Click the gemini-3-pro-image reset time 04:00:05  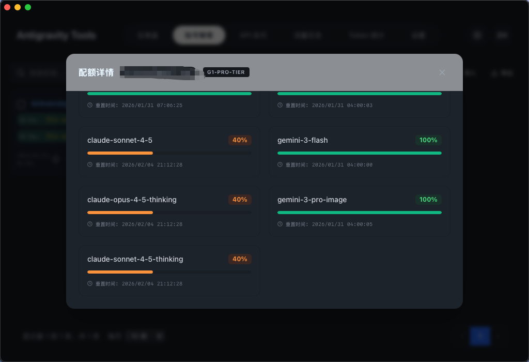click(329, 224)
